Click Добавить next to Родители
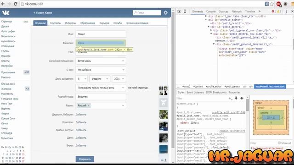 [x=81, y=122]
